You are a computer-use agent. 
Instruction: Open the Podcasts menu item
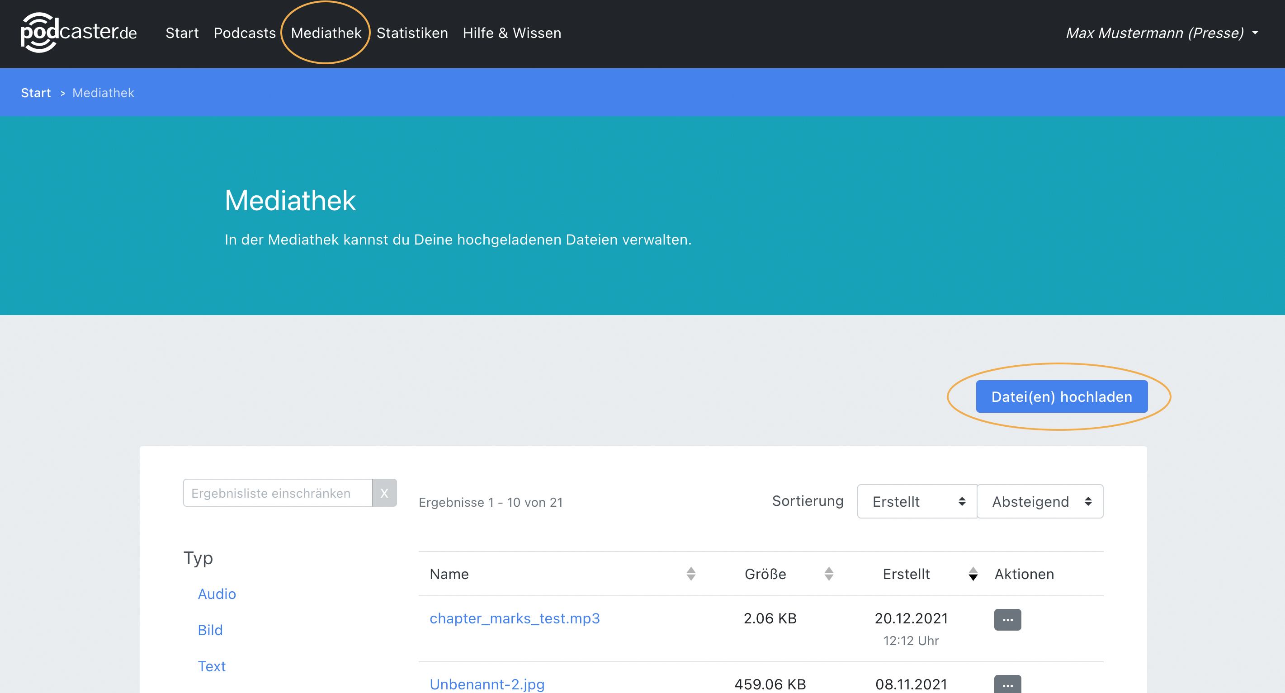click(245, 33)
